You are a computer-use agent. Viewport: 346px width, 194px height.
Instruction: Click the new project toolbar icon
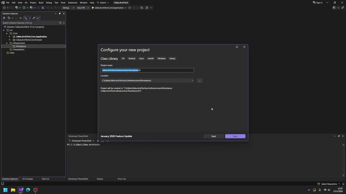click(x=16, y=8)
